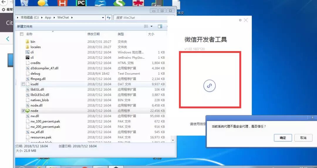Click the file list scrollbar down arrow

(x=173, y=140)
